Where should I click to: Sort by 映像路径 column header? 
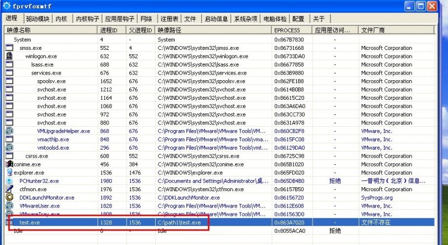(213, 30)
